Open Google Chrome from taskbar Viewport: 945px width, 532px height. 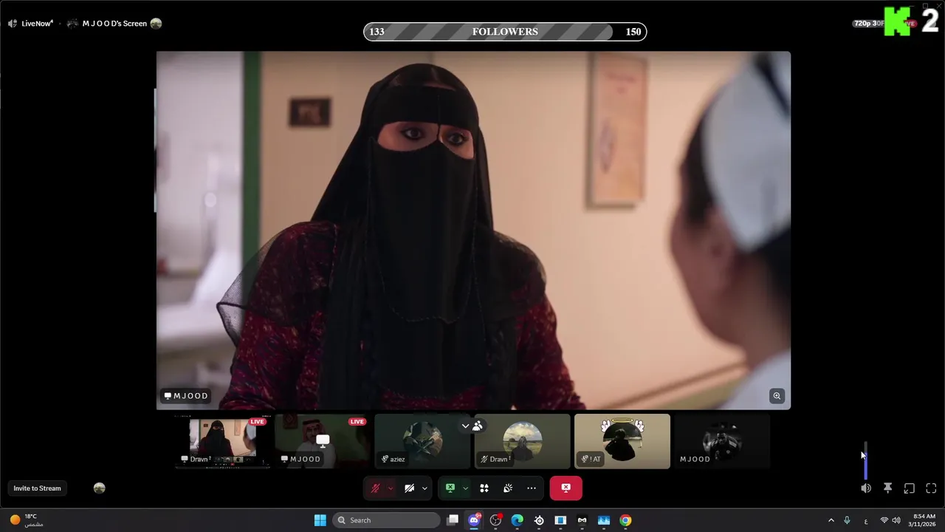[x=625, y=520]
